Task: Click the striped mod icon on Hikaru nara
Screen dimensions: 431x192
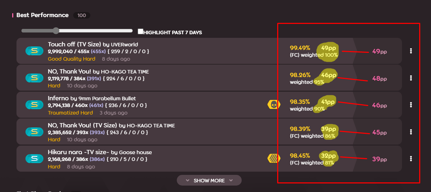Action: [274, 158]
